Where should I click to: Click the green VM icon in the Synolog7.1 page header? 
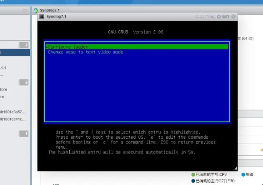point(36,11)
